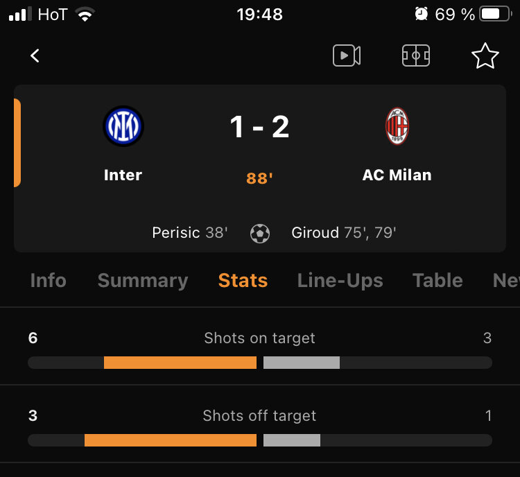Tap Giroud 75', 79' goal scorer text
This screenshot has height=477, width=520.
[344, 232]
